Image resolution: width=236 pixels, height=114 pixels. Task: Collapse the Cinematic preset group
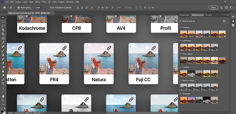tap(181, 94)
